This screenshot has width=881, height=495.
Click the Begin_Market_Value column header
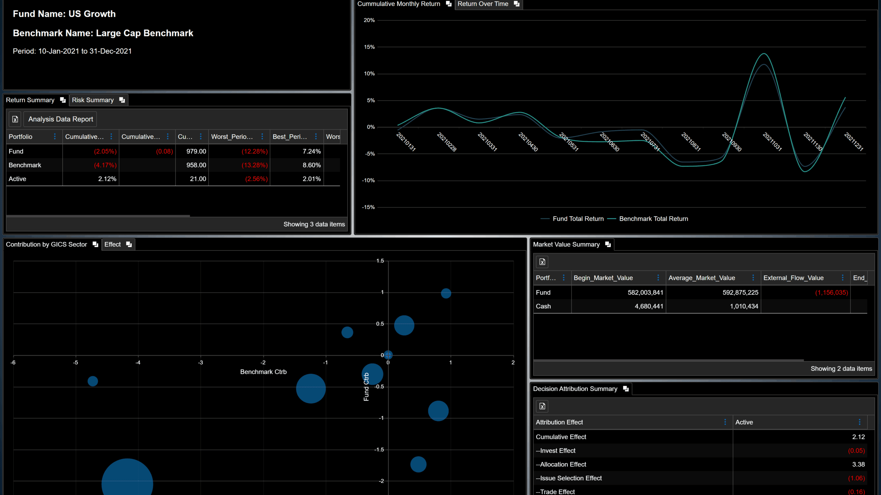tap(619, 278)
